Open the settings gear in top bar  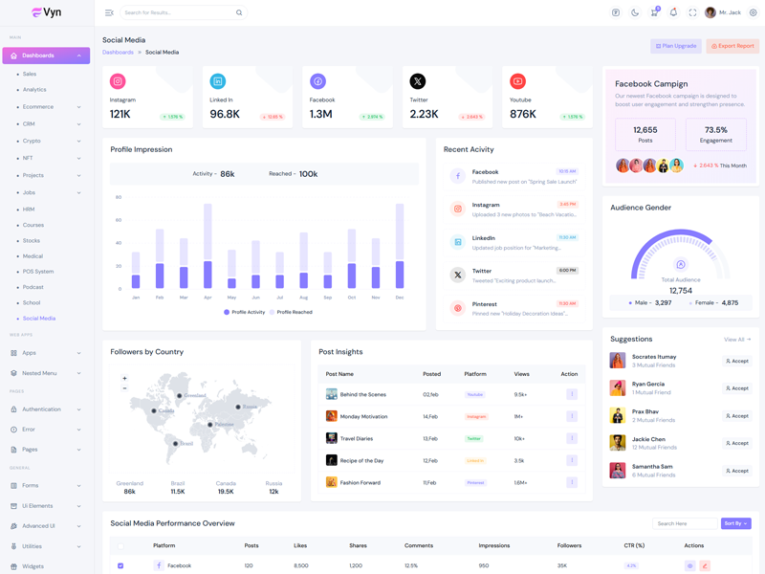tap(753, 12)
